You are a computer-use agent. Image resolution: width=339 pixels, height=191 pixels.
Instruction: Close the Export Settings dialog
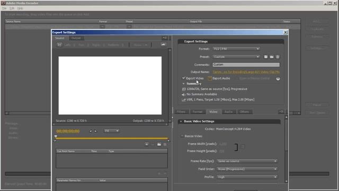[x=286, y=32]
